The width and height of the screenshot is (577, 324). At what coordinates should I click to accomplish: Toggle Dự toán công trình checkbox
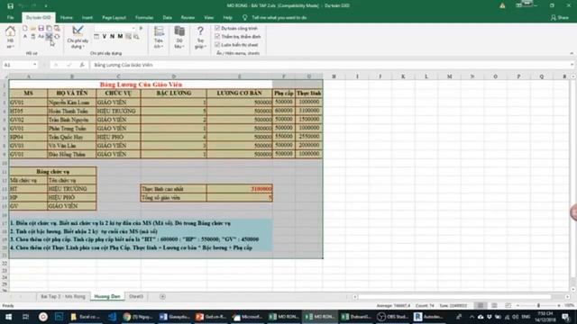[217, 28]
